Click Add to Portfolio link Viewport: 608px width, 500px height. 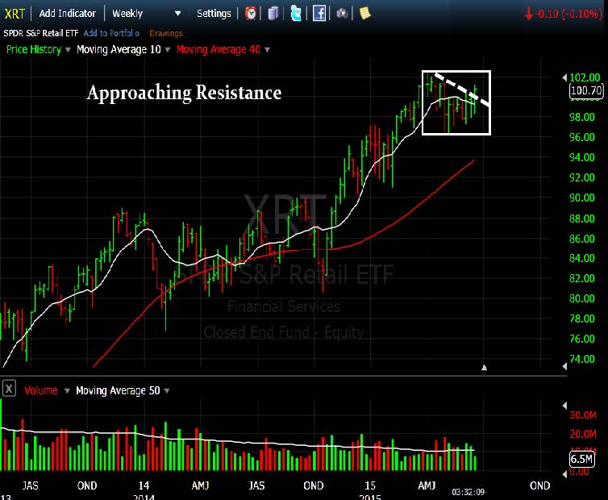(111, 33)
